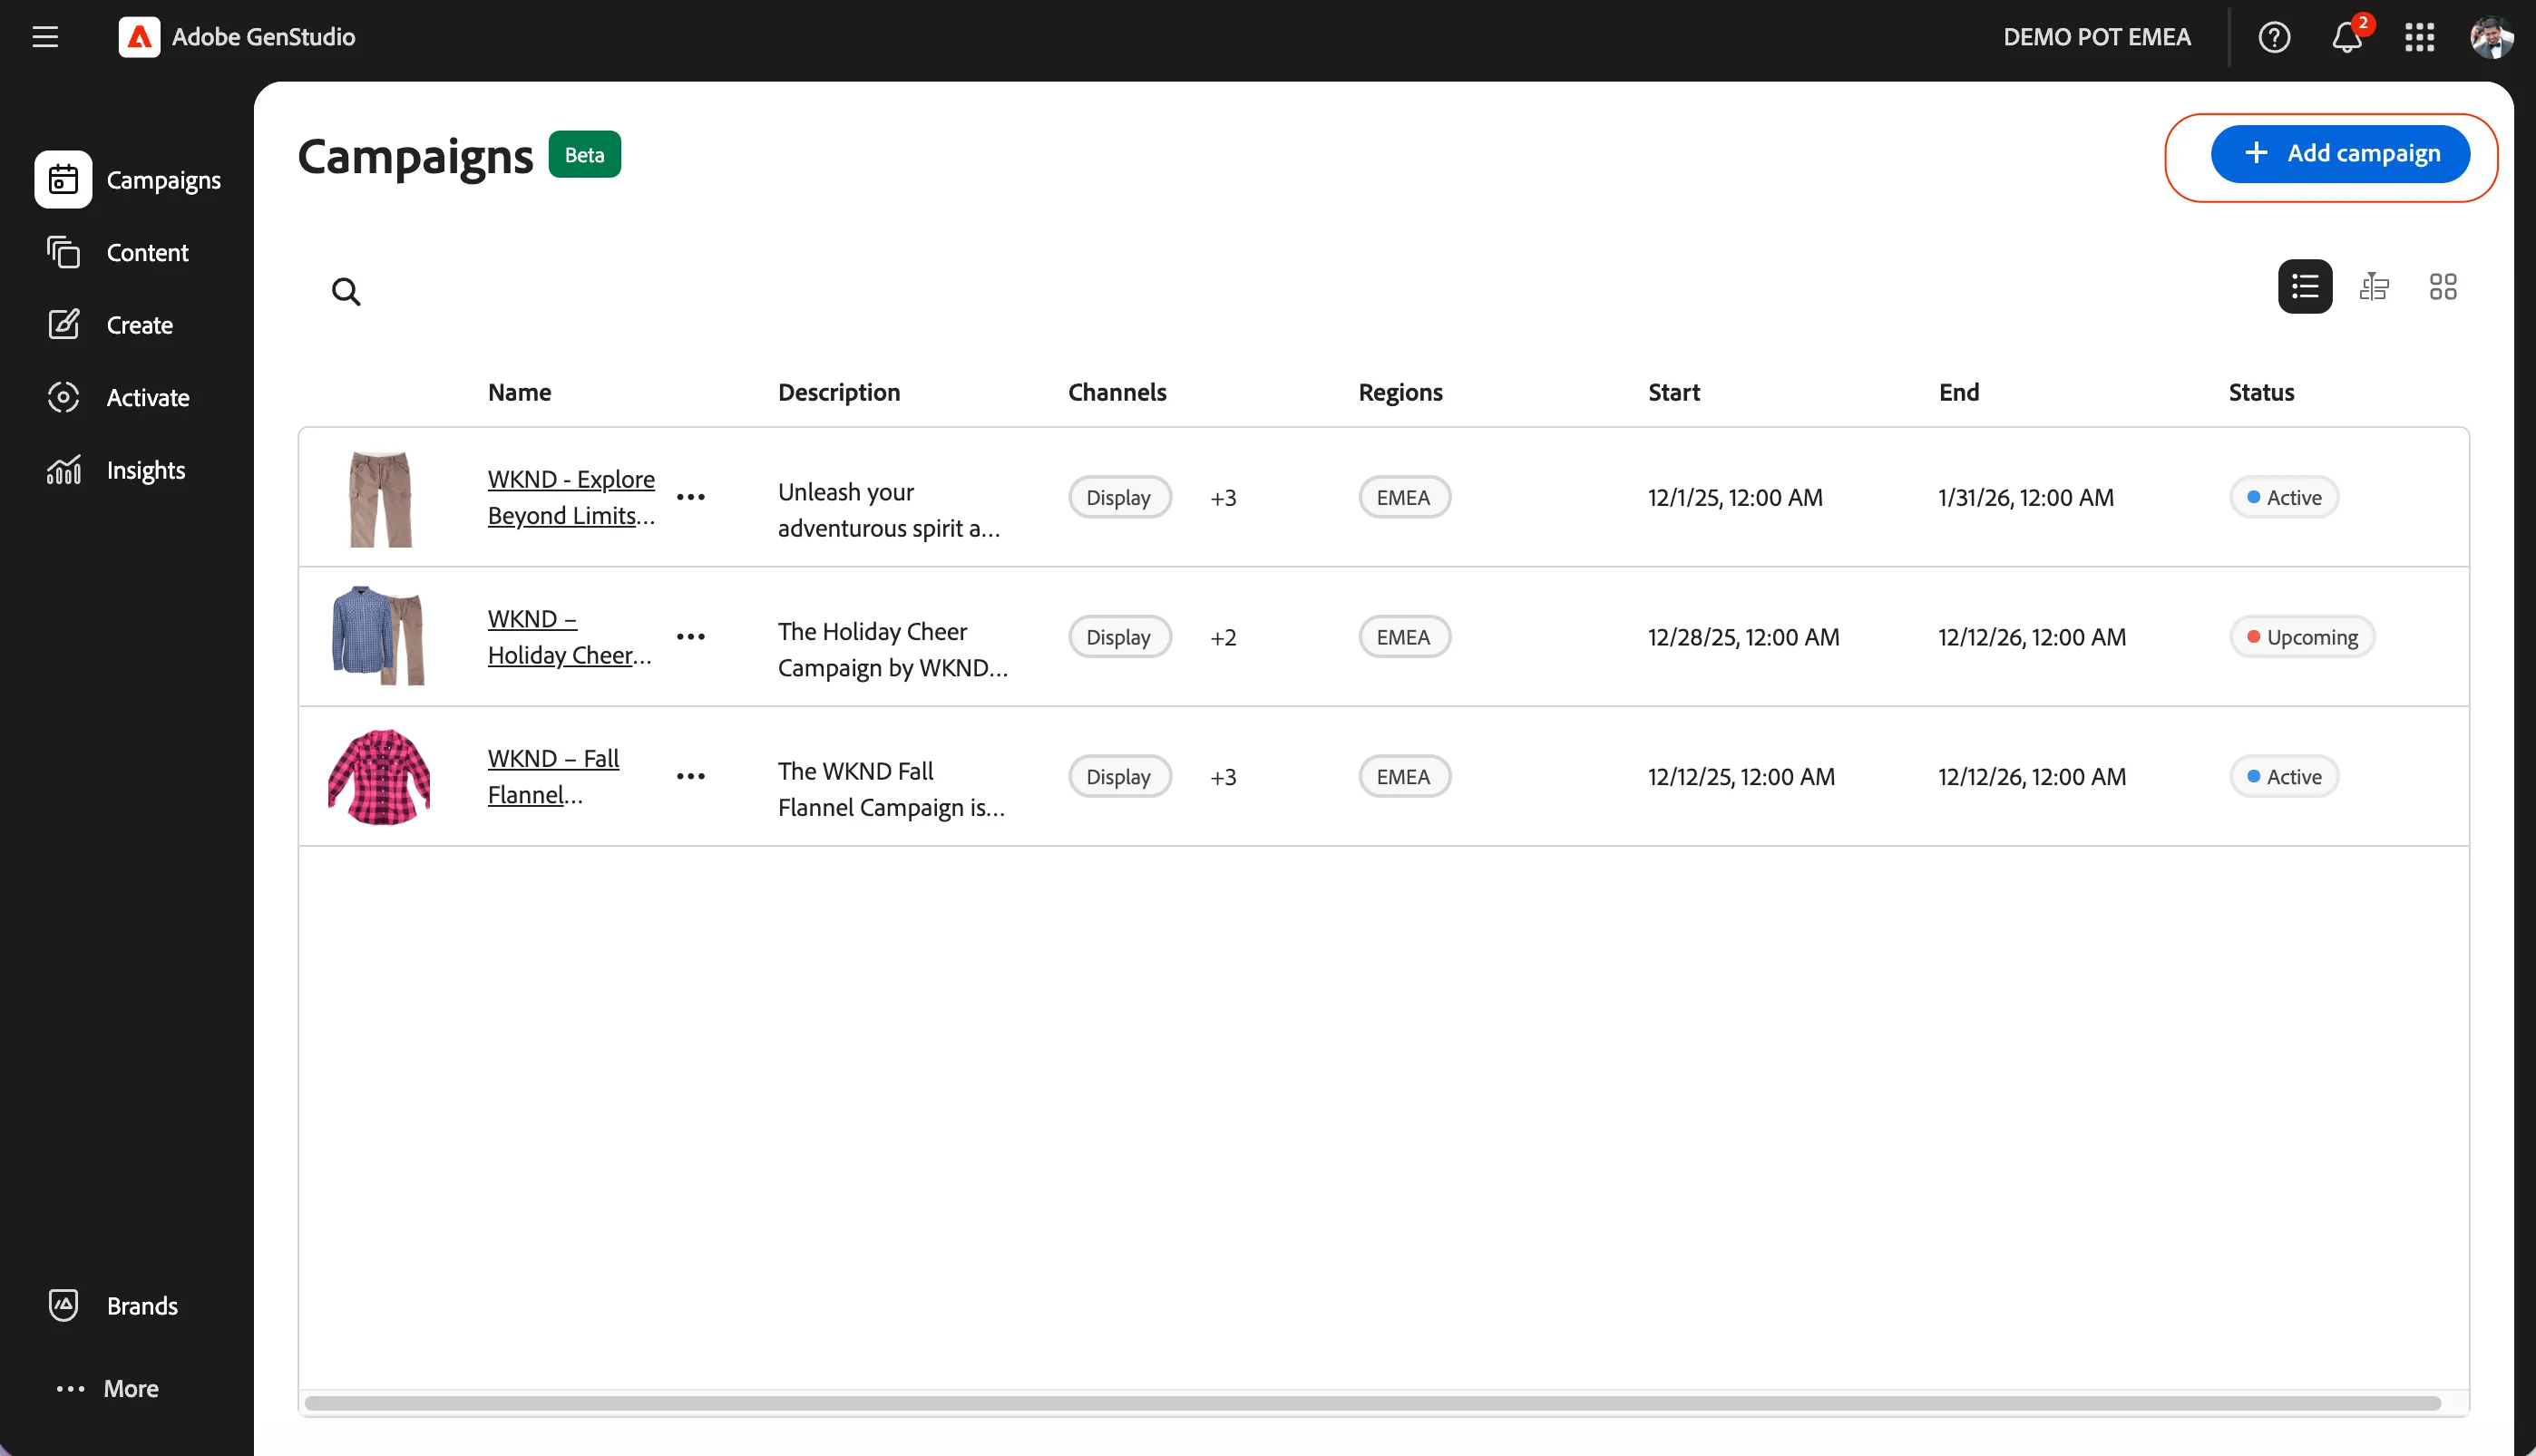Go to Campaigns in sidebar
This screenshot has width=2536, height=1456.
tap(128, 180)
